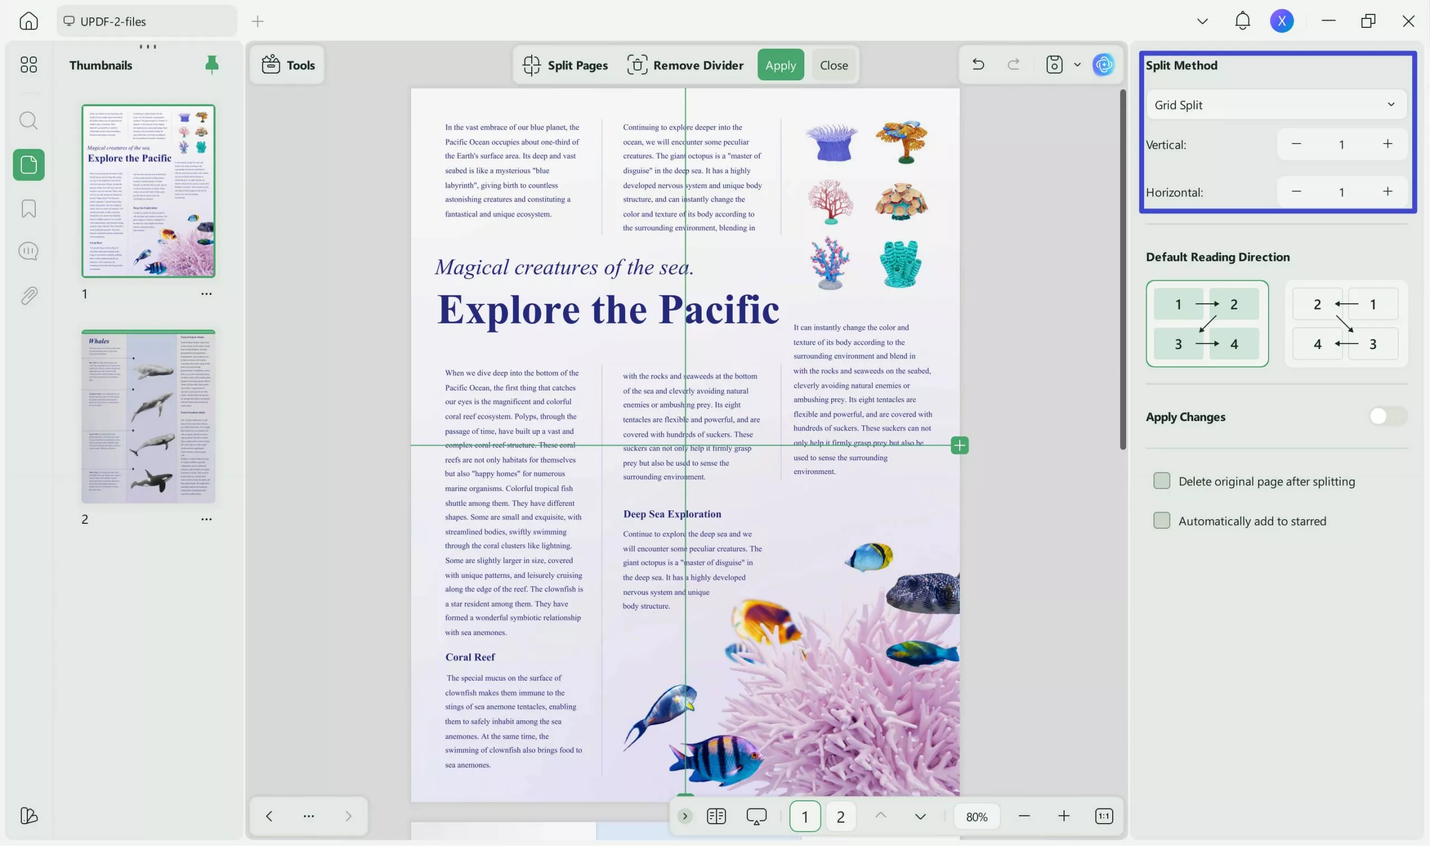1430x846 pixels.
Task: Open the Split Pages tool
Action: 565,65
